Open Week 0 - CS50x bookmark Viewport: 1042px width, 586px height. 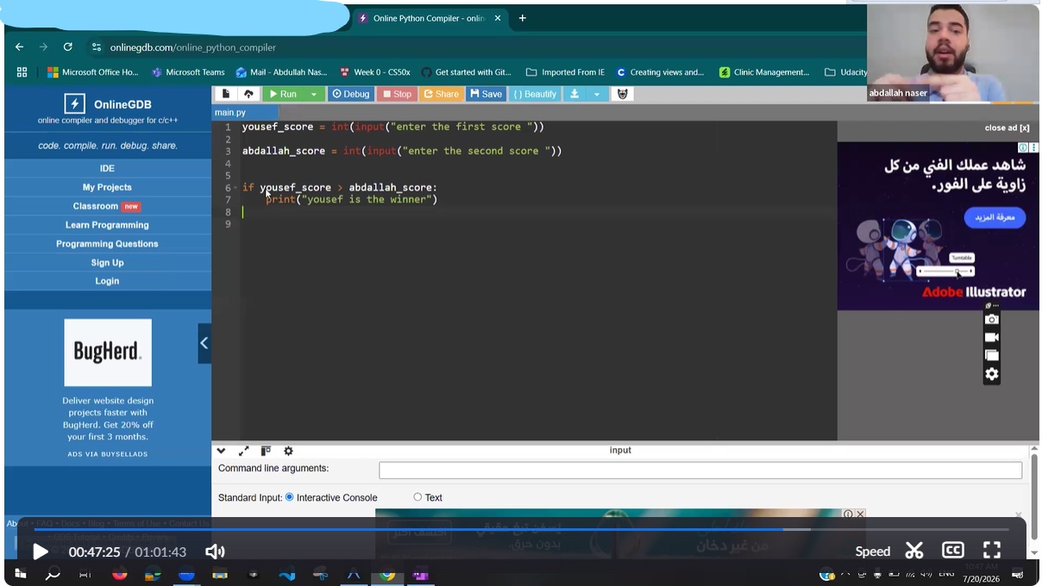[x=375, y=72]
